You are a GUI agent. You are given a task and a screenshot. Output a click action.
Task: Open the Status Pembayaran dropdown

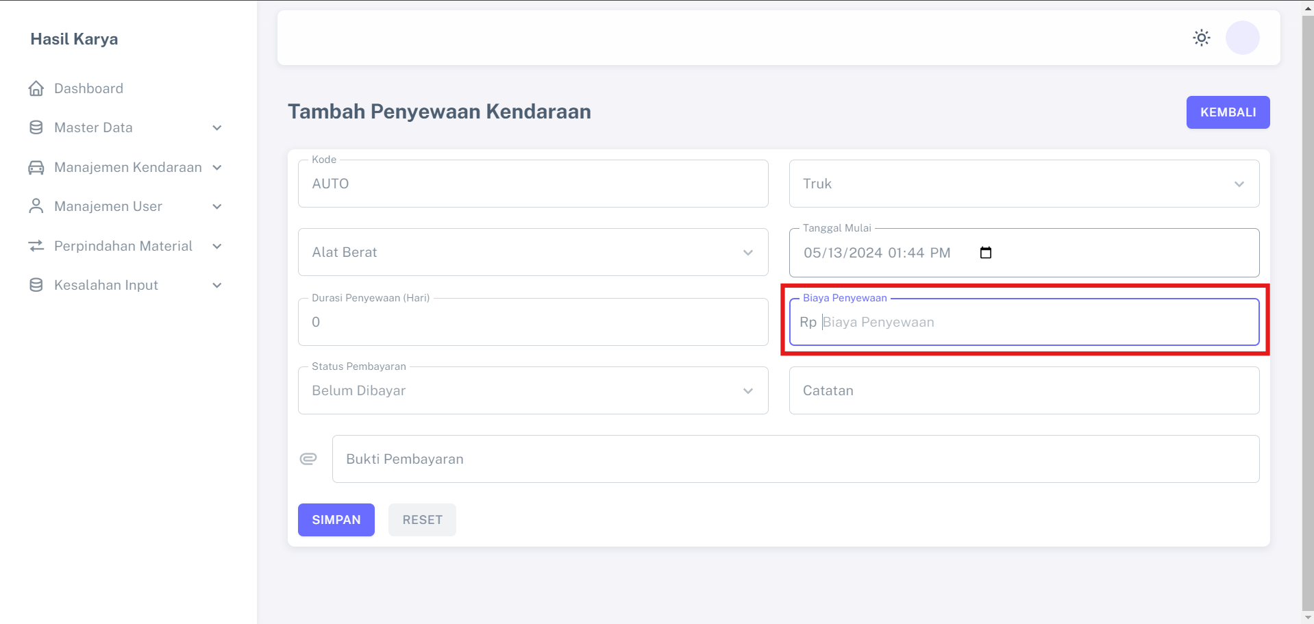[x=532, y=390]
